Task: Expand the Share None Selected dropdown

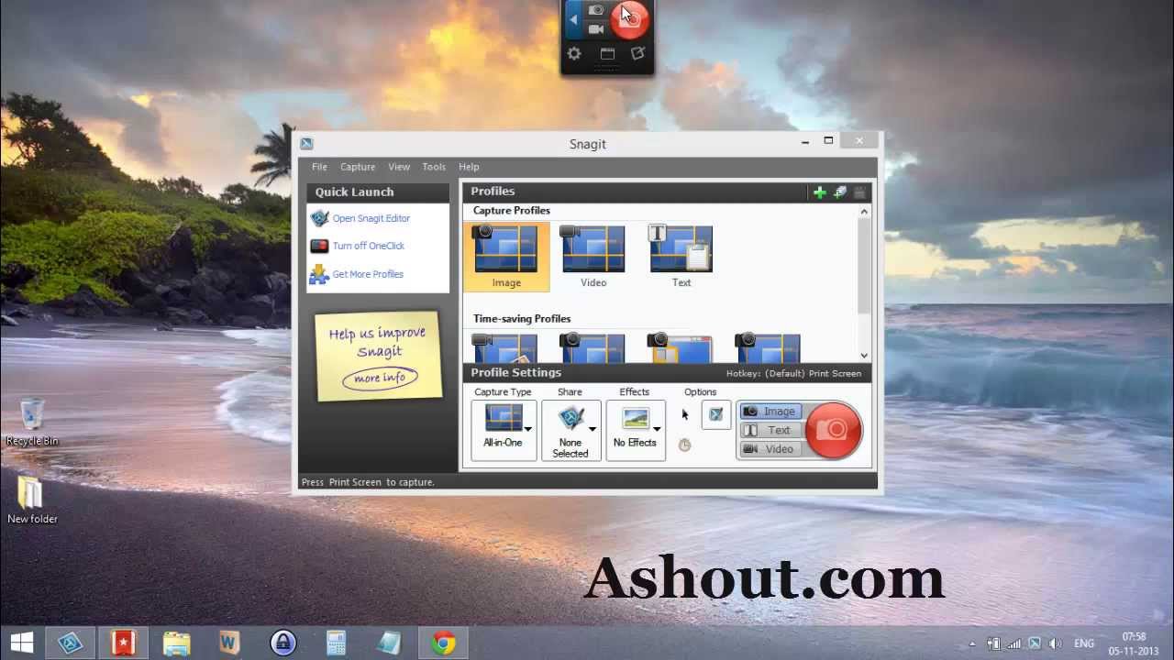Action: pos(570,429)
